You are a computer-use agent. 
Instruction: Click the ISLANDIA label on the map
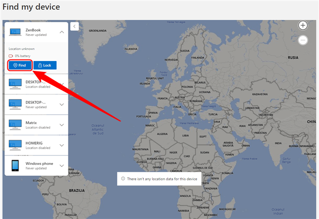[131, 49]
